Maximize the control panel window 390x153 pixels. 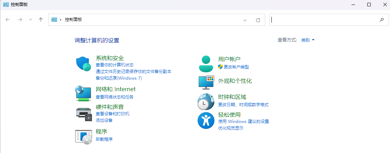click(369, 5)
